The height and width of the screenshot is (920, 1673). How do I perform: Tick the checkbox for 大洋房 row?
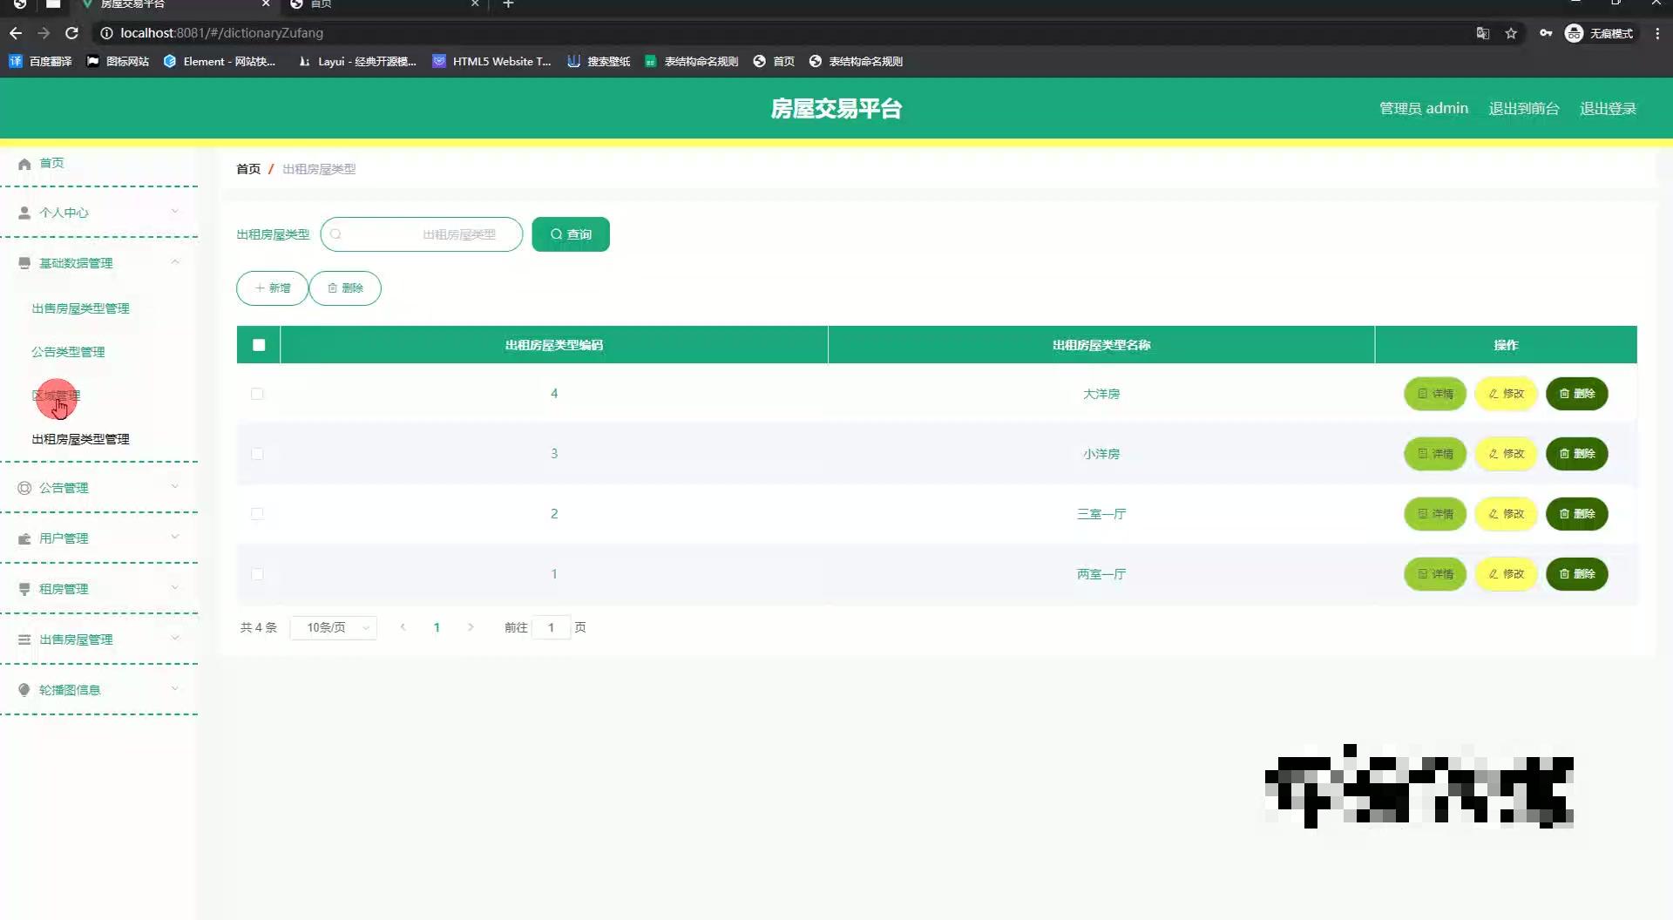click(x=257, y=394)
